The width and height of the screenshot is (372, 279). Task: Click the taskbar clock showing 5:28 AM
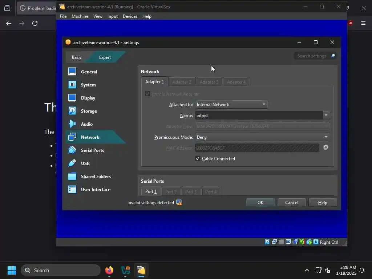[x=346, y=270]
